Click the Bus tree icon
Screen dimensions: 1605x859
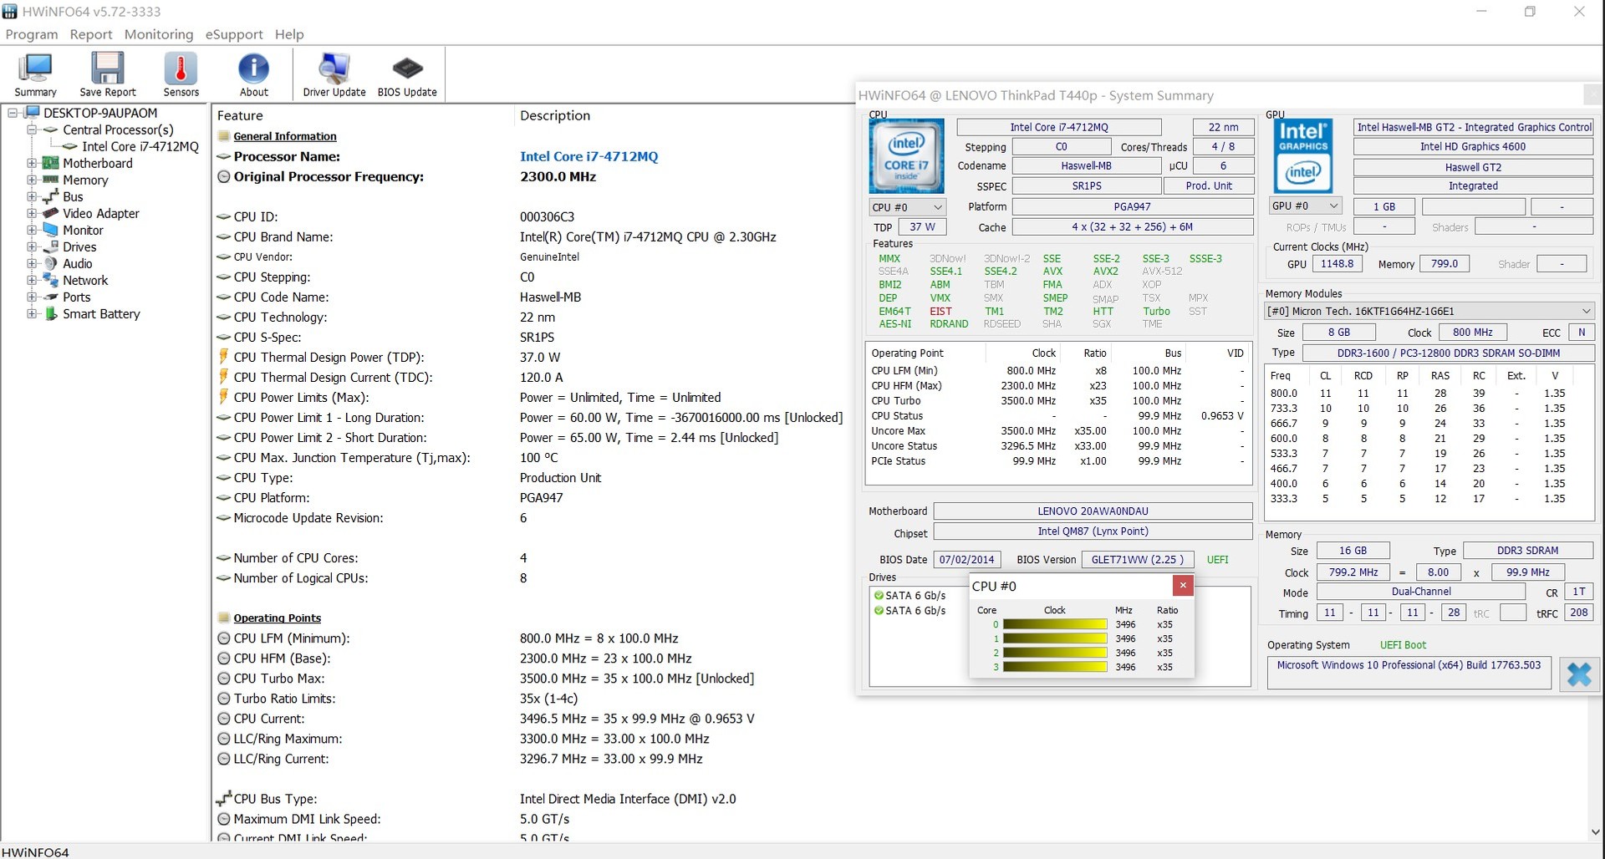click(51, 196)
